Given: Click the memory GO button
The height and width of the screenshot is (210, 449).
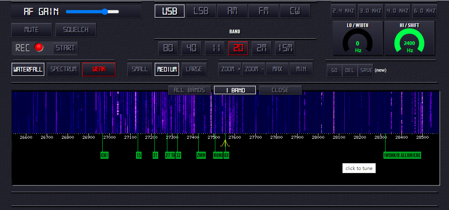Looking at the screenshot, I should (335, 70).
